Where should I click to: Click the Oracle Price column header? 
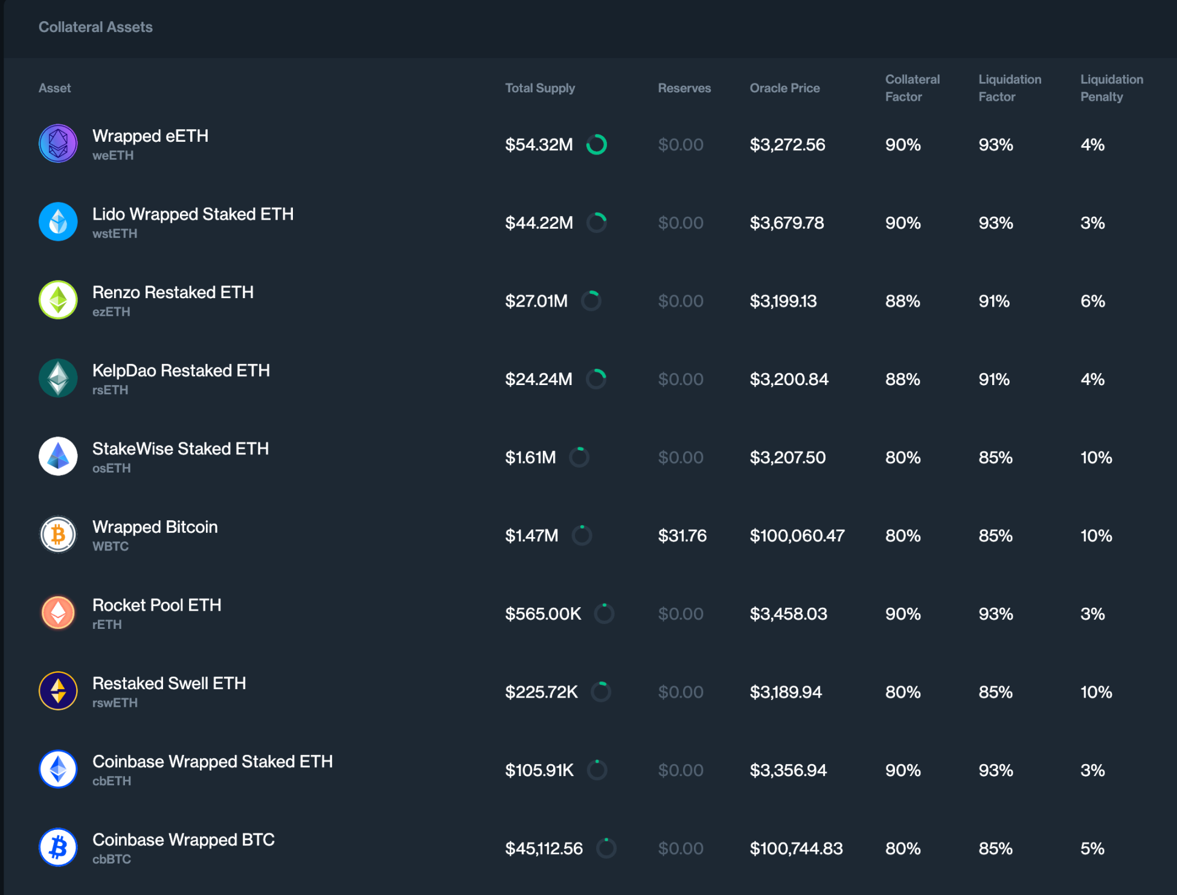(x=784, y=88)
